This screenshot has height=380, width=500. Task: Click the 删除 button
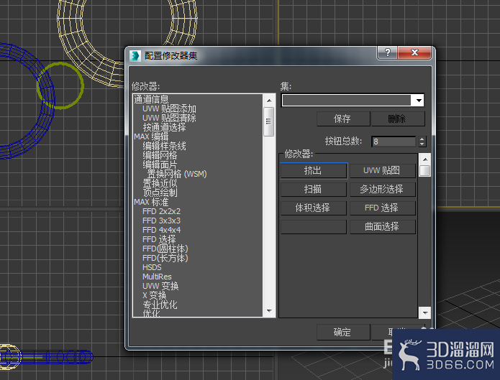397,119
